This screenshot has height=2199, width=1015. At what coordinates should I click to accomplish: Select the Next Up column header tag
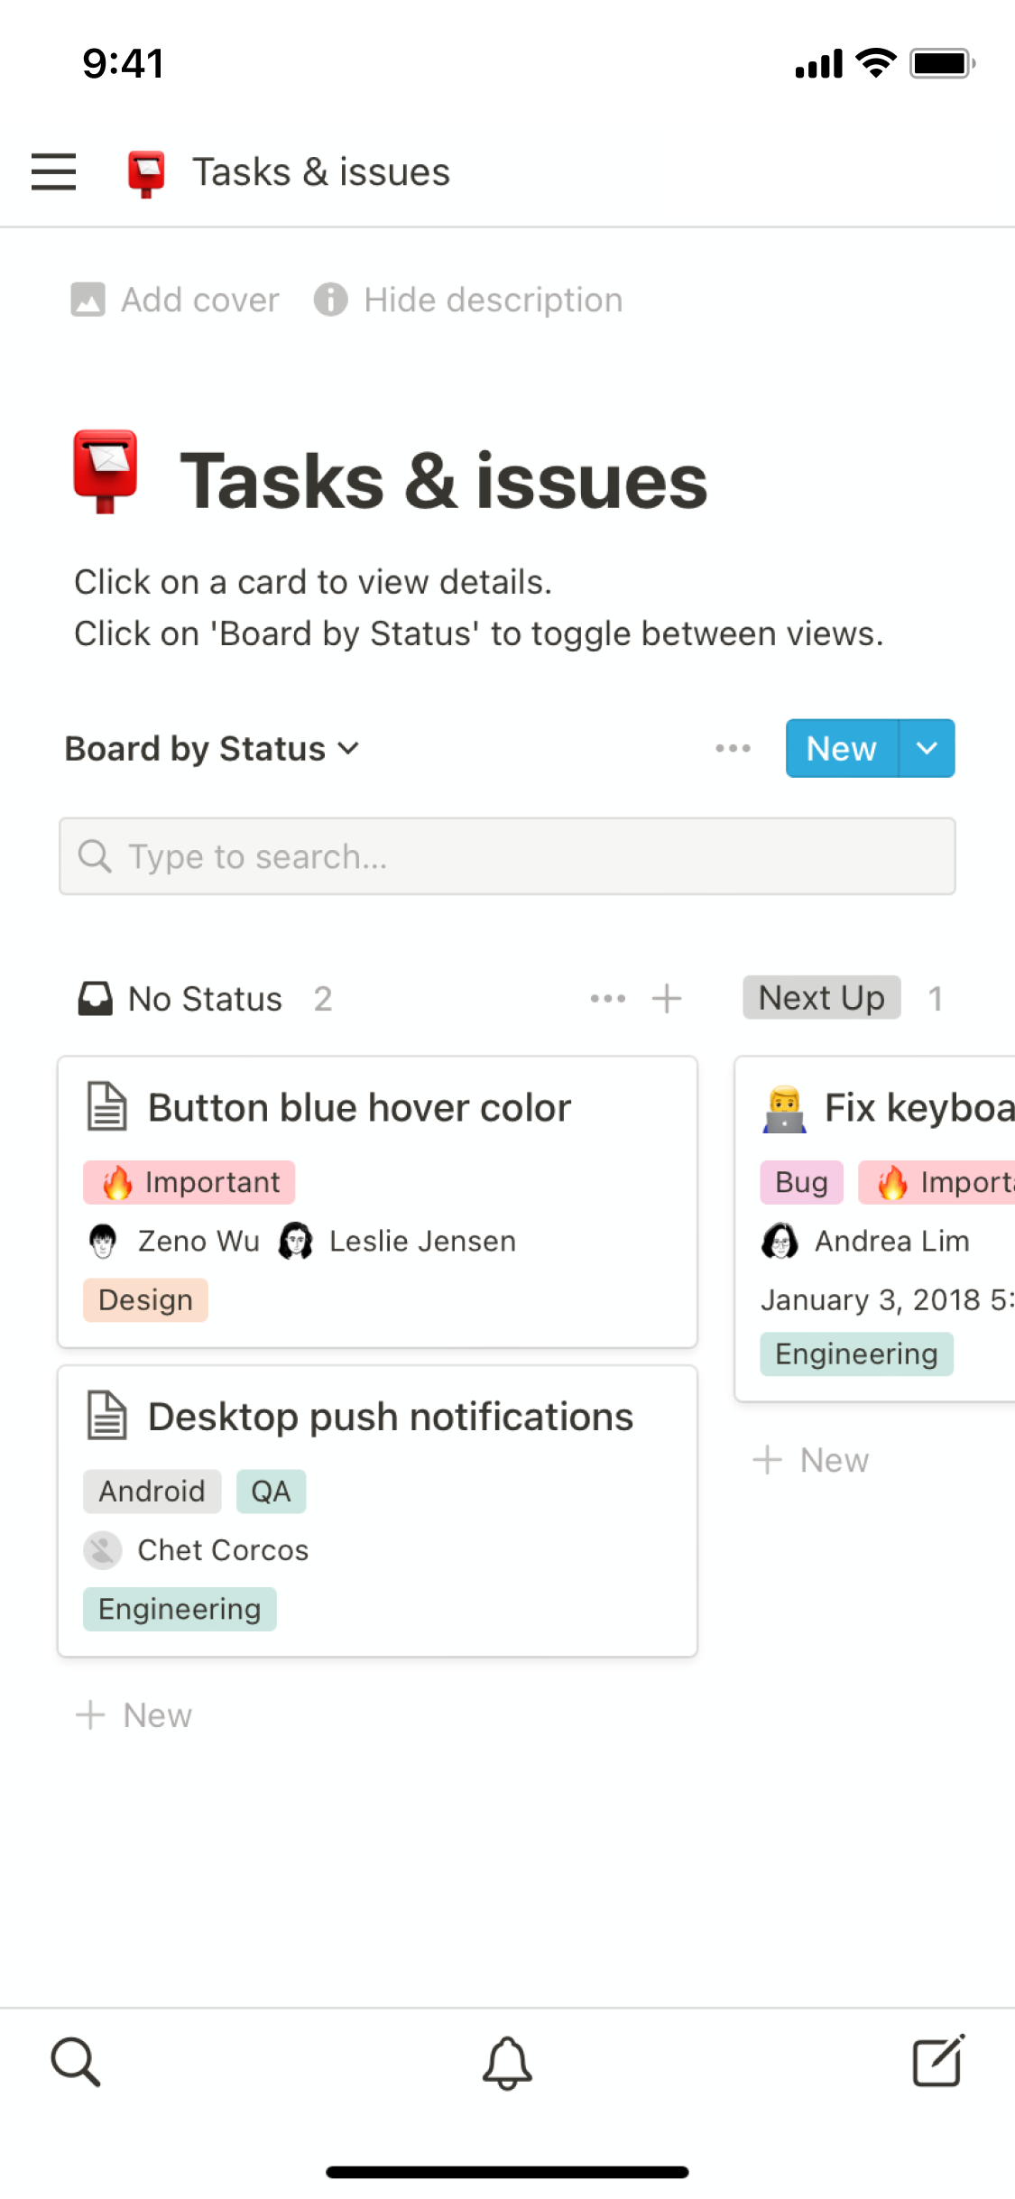click(821, 998)
